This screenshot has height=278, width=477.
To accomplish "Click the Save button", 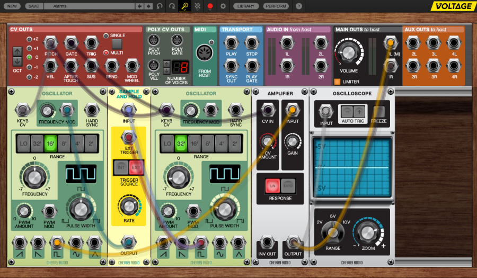I will (33, 6).
